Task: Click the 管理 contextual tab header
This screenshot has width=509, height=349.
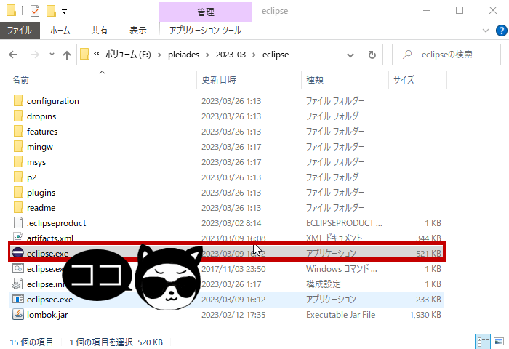Action: 206,12
